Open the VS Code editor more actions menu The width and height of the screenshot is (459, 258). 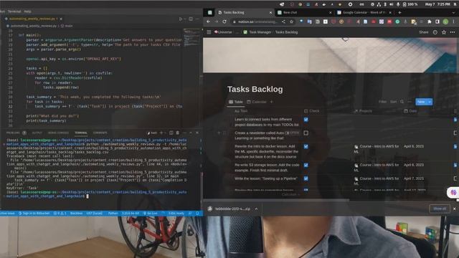[198, 19]
